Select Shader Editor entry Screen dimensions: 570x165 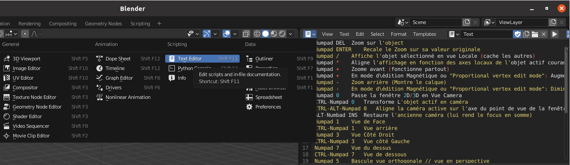(x=46, y=116)
